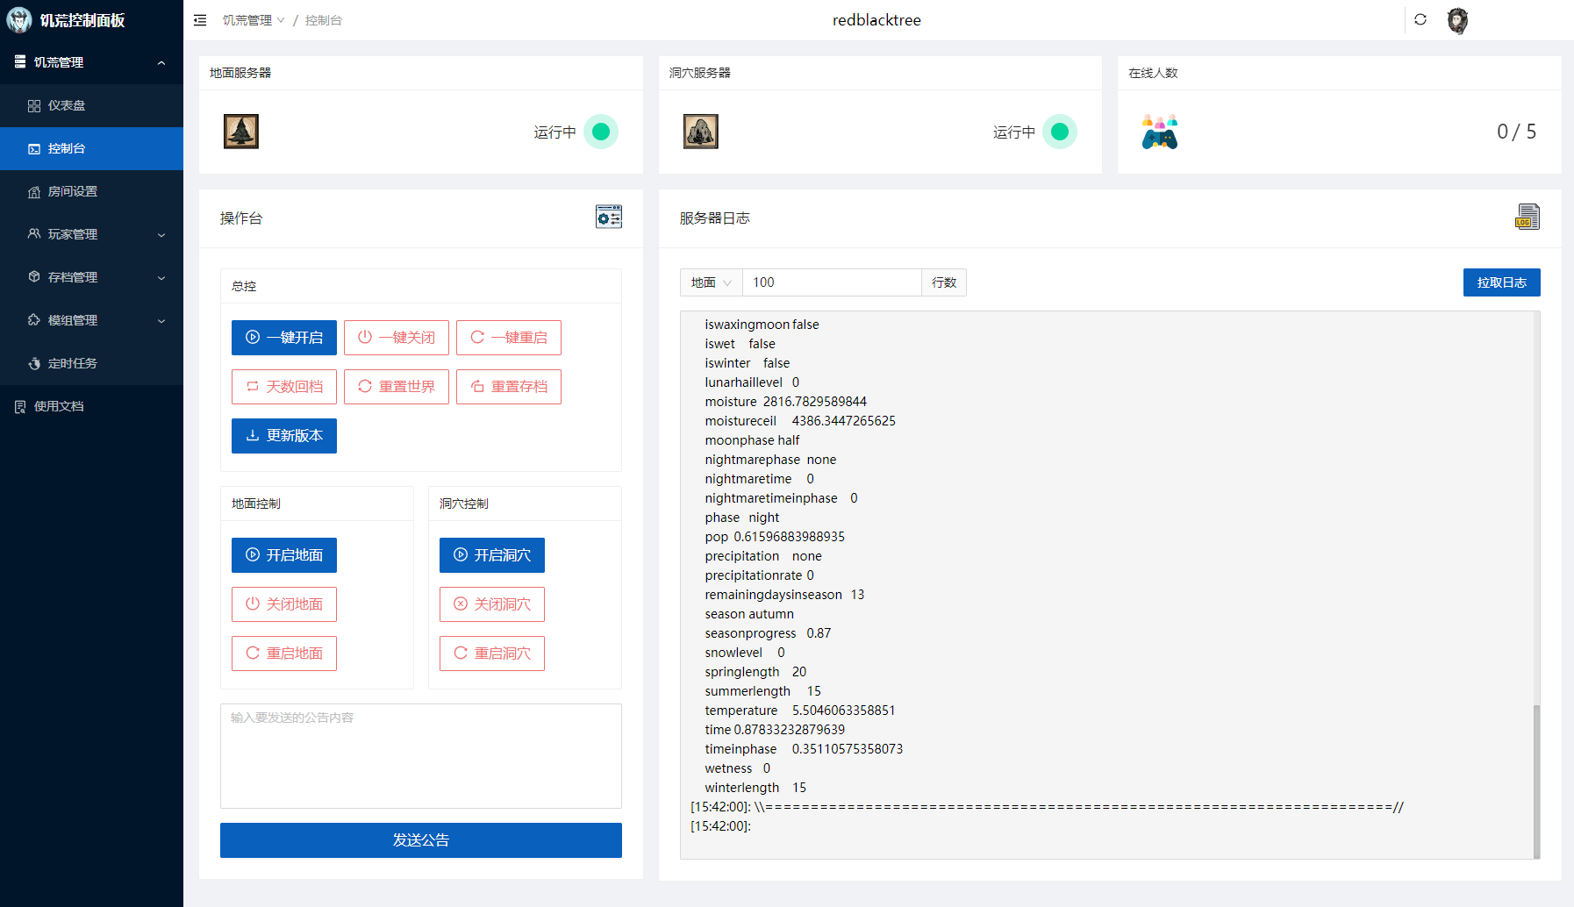
Task: Click the server log vertical scrollbar
Action: [x=1536, y=781]
